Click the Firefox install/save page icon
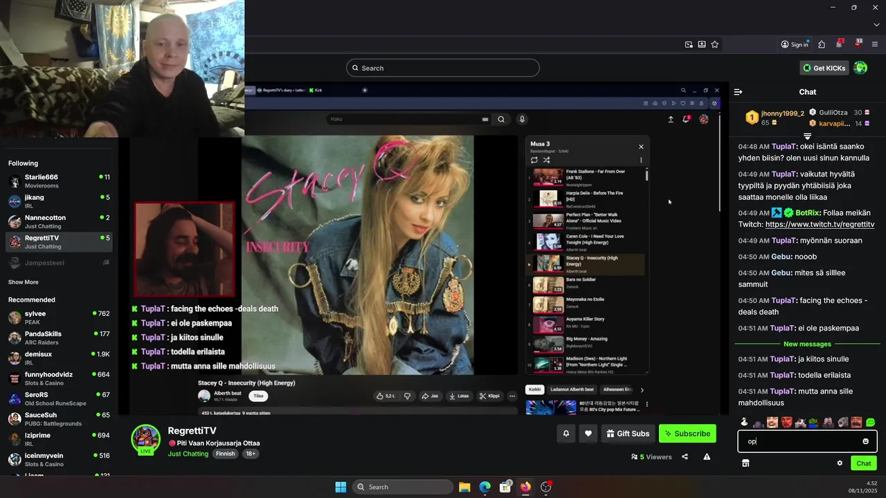The width and height of the screenshot is (886, 498). click(x=702, y=44)
